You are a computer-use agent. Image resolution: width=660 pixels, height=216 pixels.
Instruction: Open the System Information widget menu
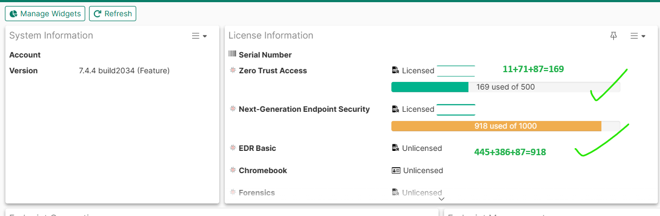[199, 36]
